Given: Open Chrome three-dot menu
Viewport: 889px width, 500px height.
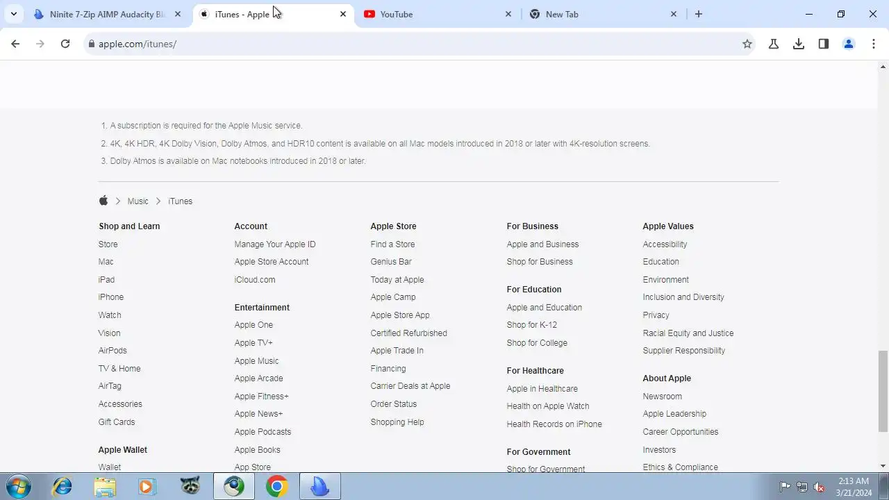Looking at the screenshot, I should tap(874, 44).
